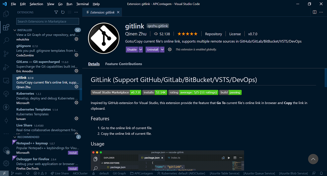Open the gitlink Repository link

coord(213,34)
